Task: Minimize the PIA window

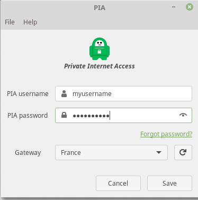Action: [x=174, y=7]
